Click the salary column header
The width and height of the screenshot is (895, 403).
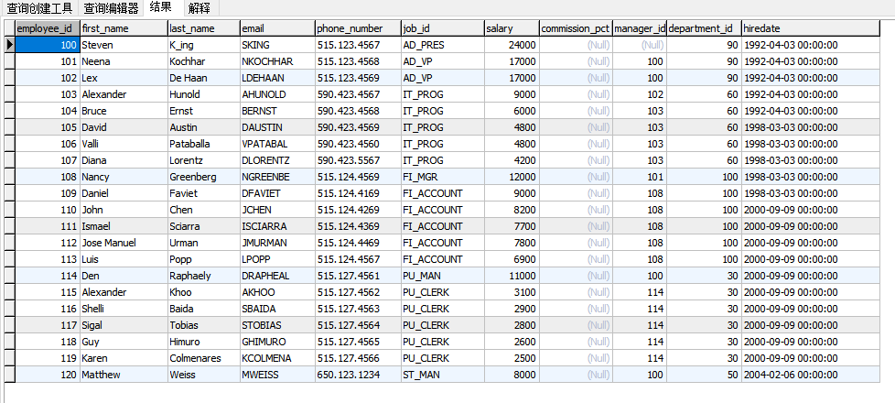point(512,28)
